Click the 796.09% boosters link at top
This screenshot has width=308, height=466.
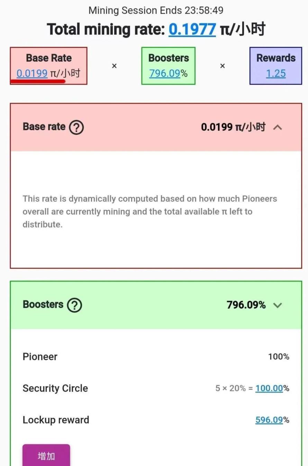[165, 74]
